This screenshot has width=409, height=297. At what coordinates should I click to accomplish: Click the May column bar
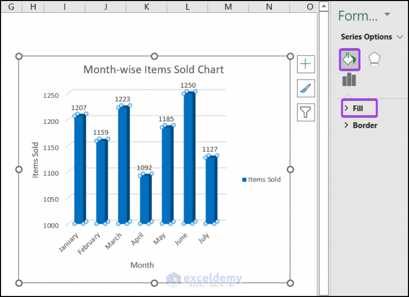point(167,175)
